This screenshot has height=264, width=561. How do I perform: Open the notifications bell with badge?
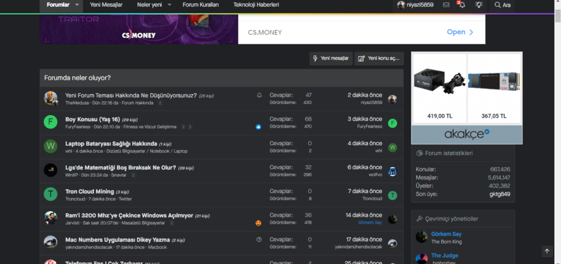pos(461,5)
